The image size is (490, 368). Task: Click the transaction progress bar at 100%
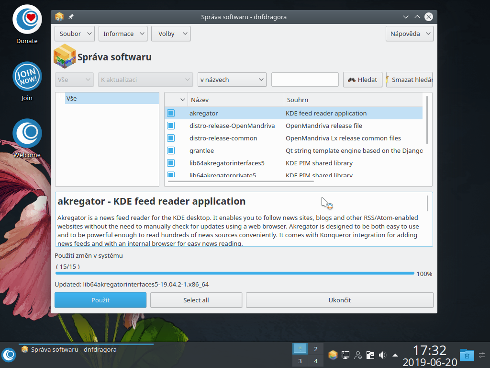click(x=234, y=273)
